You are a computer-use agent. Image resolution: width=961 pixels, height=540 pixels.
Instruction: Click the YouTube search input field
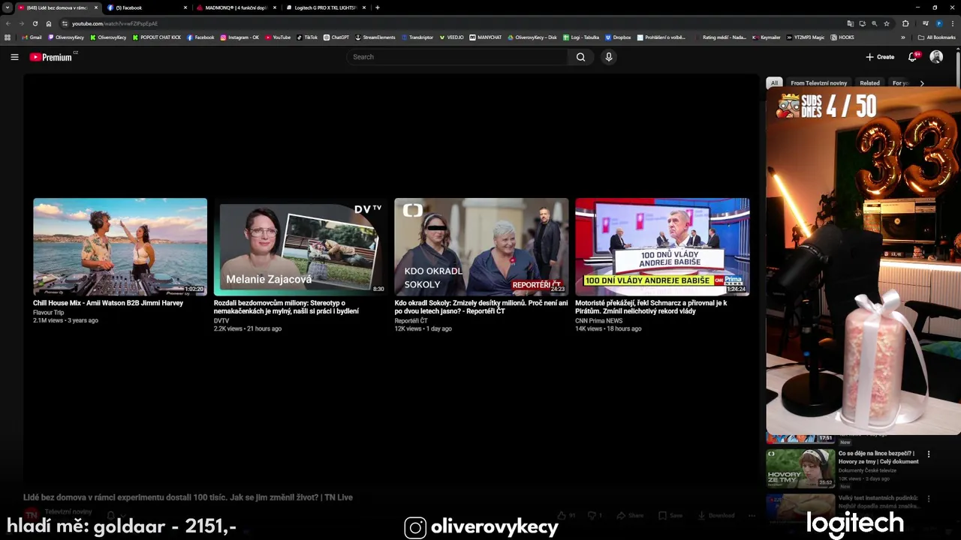pyautogui.click(x=458, y=57)
